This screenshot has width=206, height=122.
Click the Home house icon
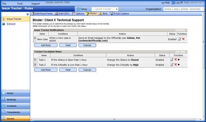tap(4, 93)
